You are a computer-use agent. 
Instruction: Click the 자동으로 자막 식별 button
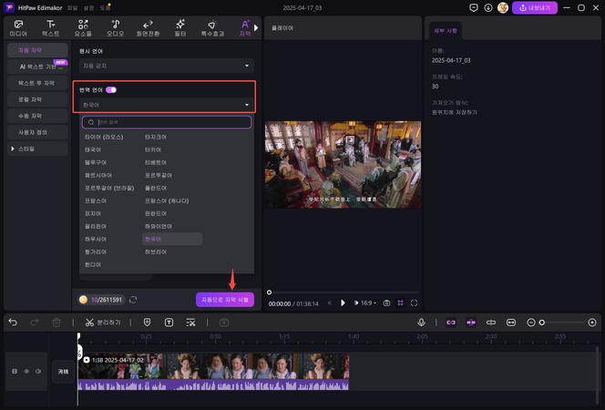[224, 299]
